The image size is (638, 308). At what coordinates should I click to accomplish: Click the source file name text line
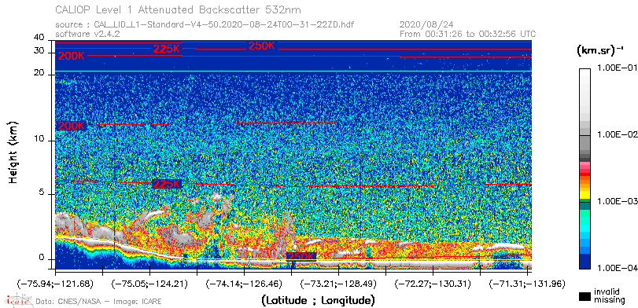tap(205, 25)
